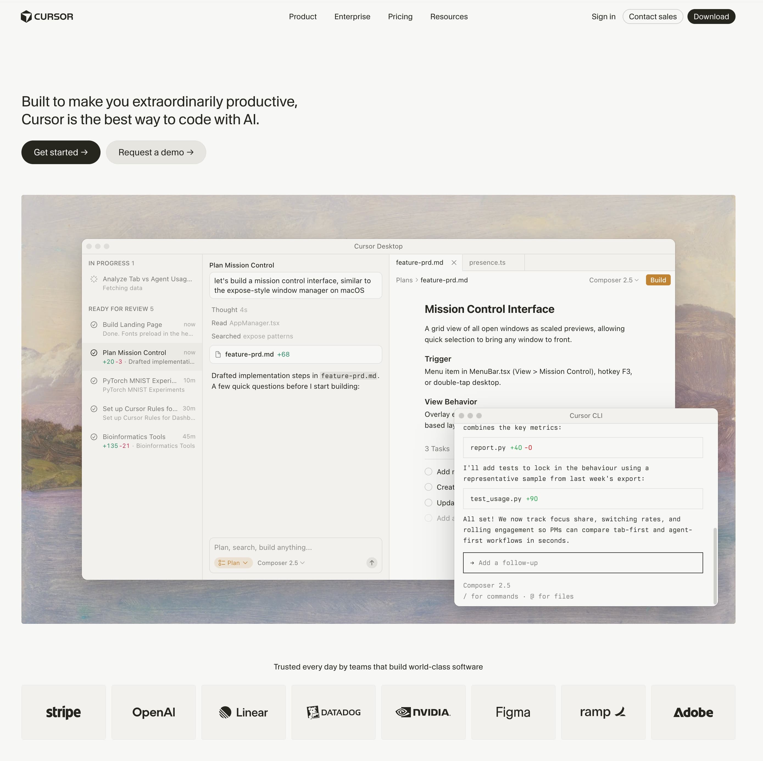Open Composer 2.5 dropdown in chat input
Image resolution: width=763 pixels, height=761 pixels.
(281, 563)
